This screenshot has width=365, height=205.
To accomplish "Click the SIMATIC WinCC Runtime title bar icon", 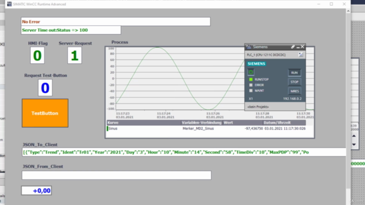I will (9, 4).
